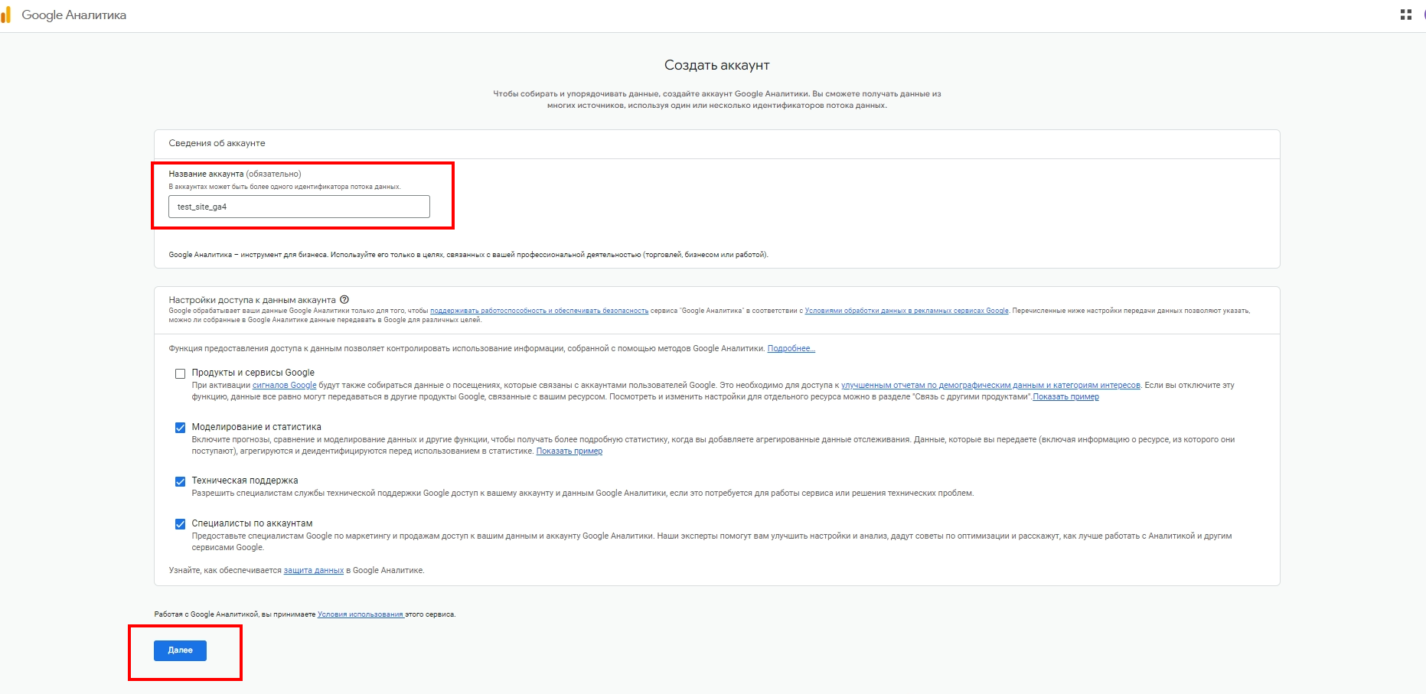Open the Условиями обработки данных link
1426x694 pixels.
(x=906, y=311)
